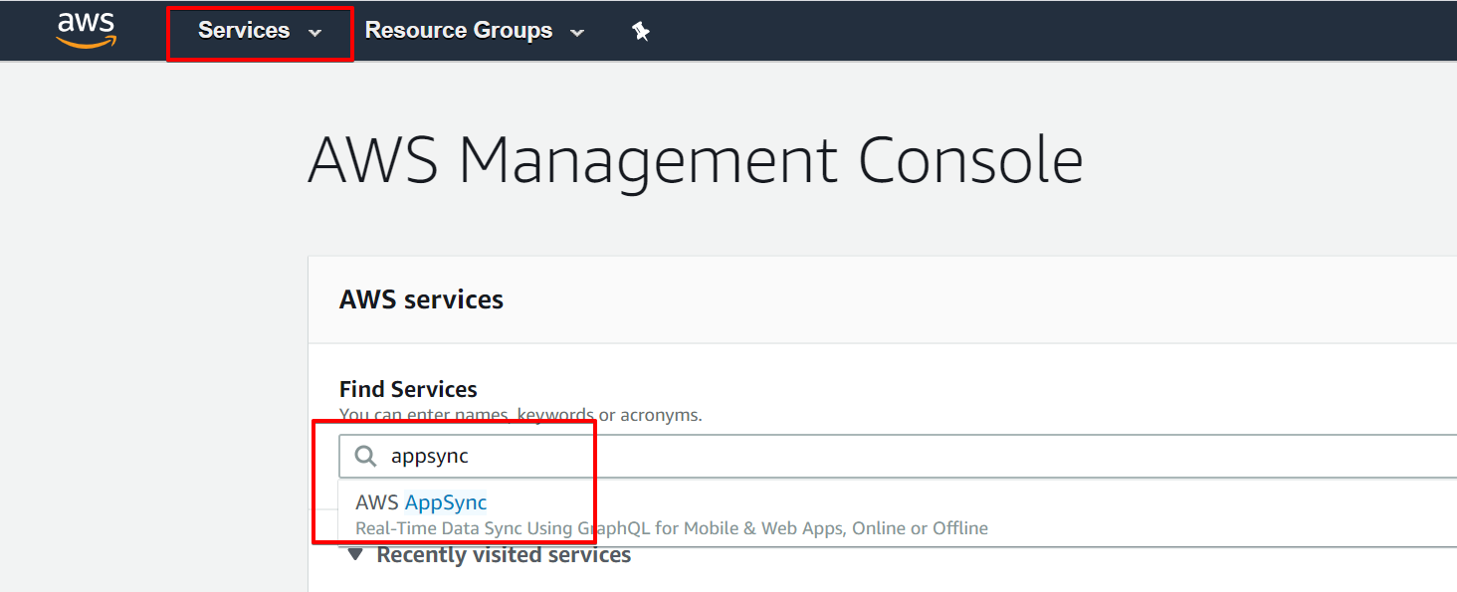Expand the Services dropdown arrow
The height and width of the screenshot is (592, 1457).
coord(315,32)
